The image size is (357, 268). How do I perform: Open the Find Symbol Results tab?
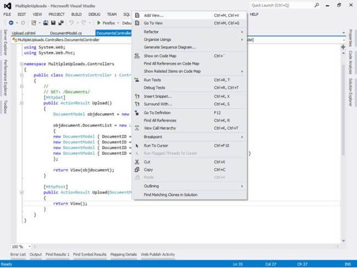pos(90,254)
